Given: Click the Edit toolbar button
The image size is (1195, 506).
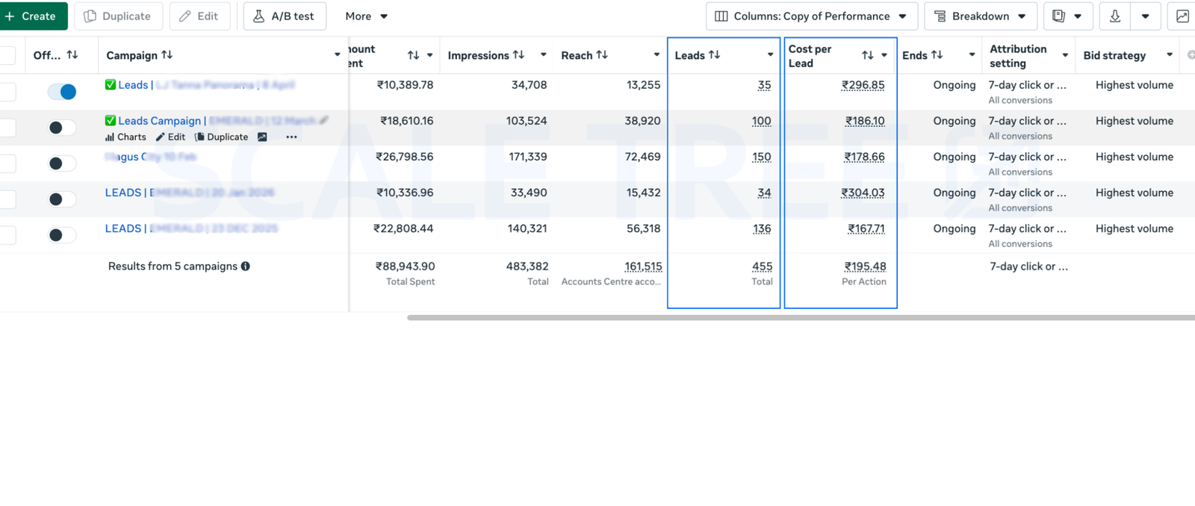Looking at the screenshot, I should pyautogui.click(x=199, y=16).
